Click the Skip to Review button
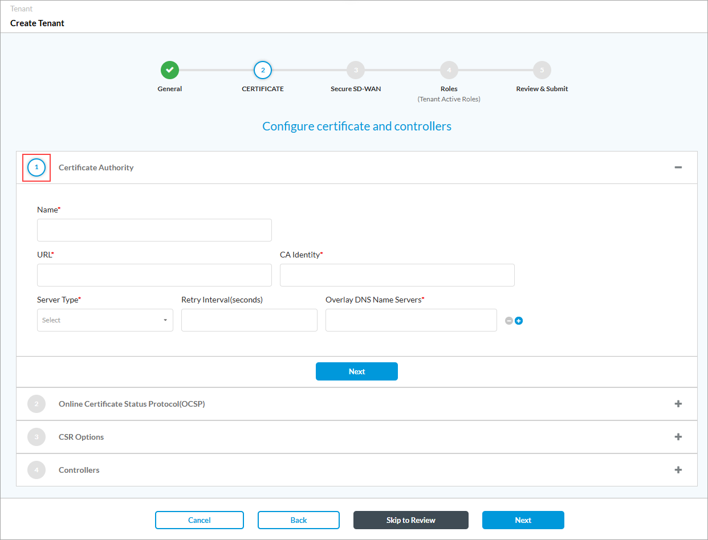Image resolution: width=708 pixels, height=540 pixels. tap(410, 520)
